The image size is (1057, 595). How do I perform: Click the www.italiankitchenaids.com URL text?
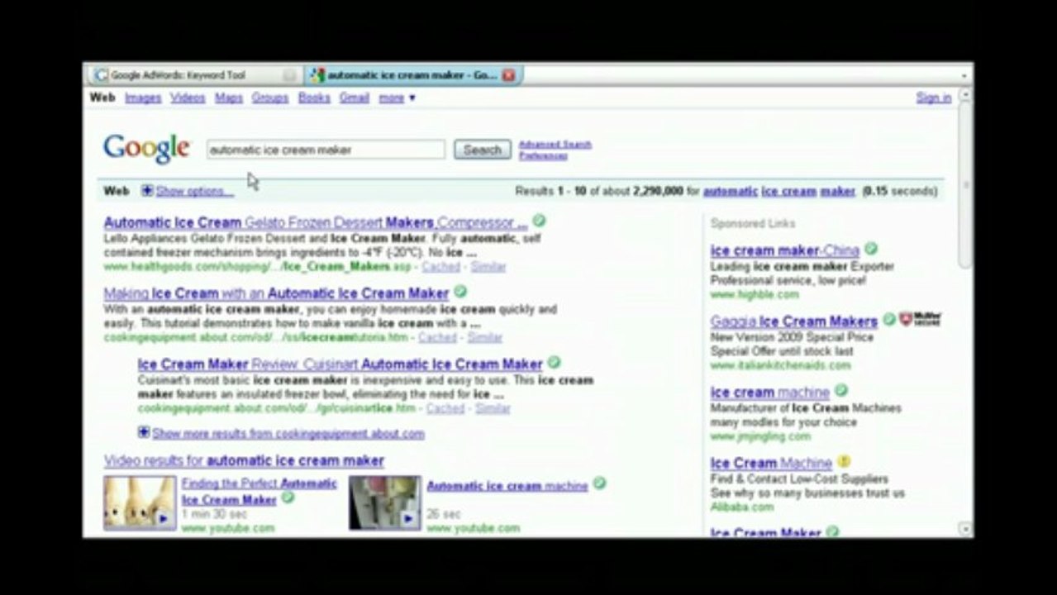click(x=780, y=364)
